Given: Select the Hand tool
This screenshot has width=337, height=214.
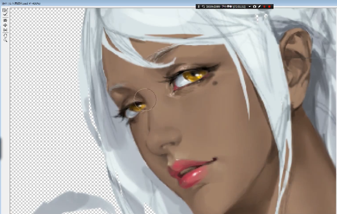Looking at the screenshot, I should 6,35.
